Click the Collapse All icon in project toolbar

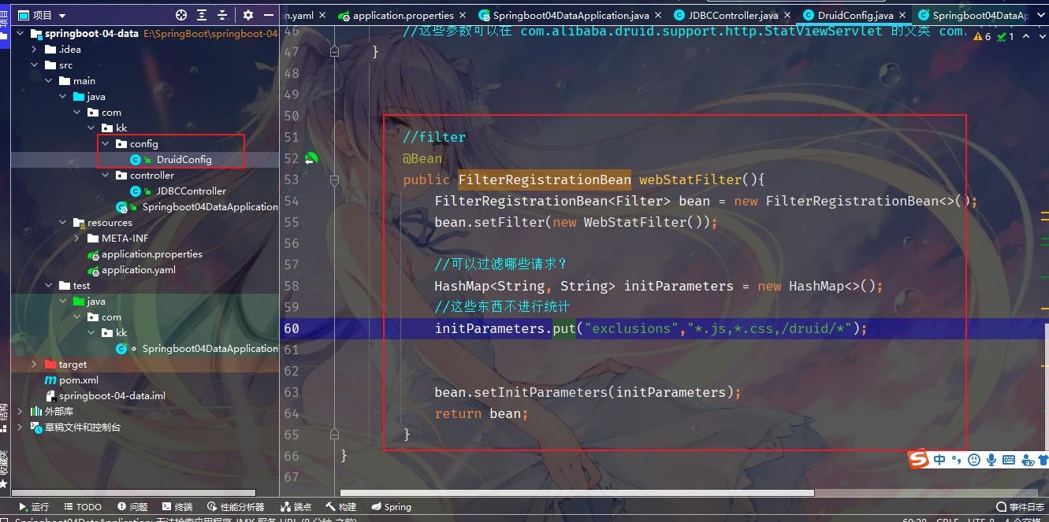pyautogui.click(x=223, y=15)
